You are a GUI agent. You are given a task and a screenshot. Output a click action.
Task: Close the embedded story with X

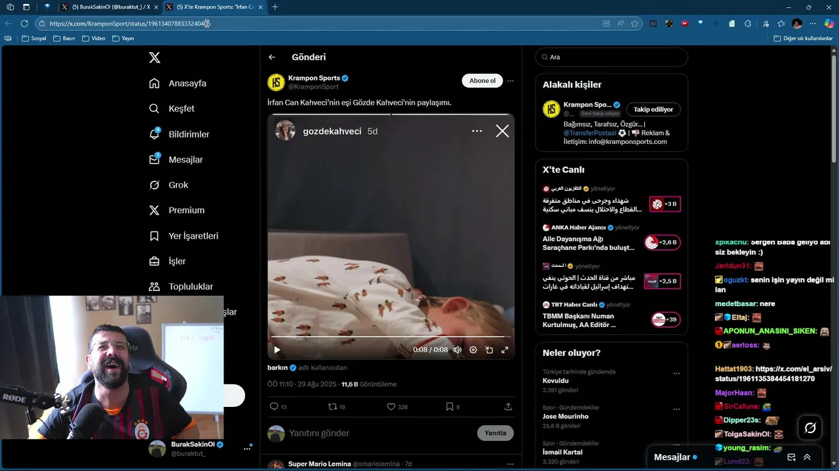(x=502, y=131)
